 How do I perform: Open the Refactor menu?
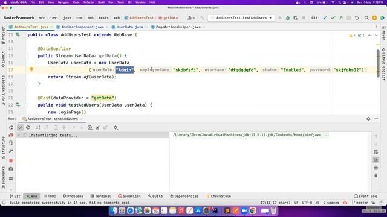click(89, 2)
